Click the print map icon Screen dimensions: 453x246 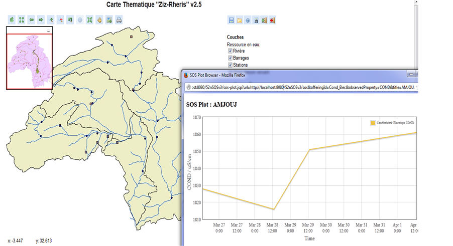(x=119, y=21)
